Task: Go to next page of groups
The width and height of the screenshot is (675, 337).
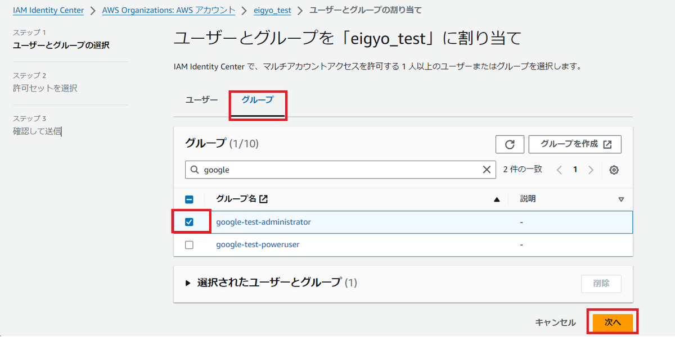Action: tap(591, 170)
